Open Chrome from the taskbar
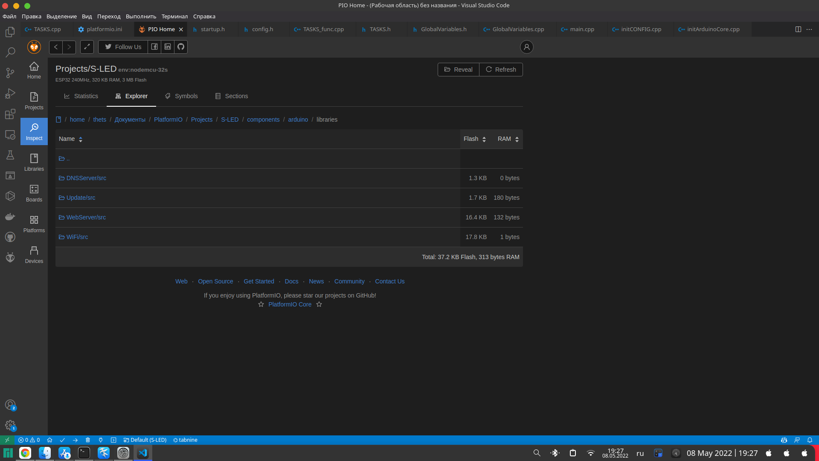Viewport: 819px width, 461px height. pos(25,453)
